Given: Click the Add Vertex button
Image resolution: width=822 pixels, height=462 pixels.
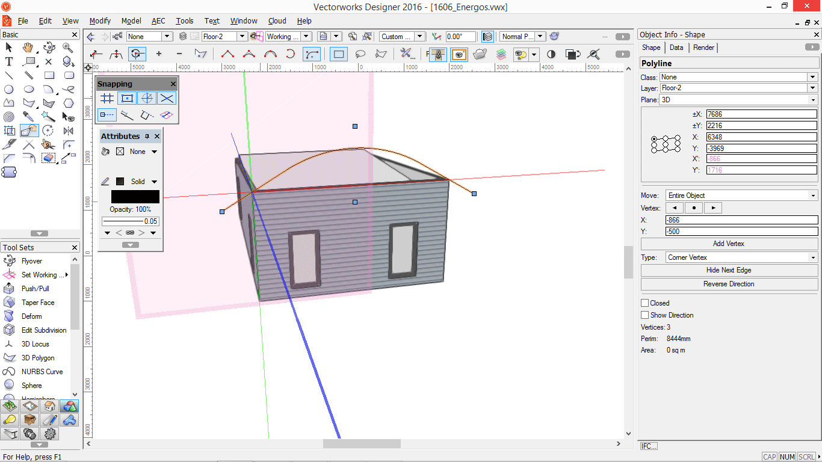Looking at the screenshot, I should 729,244.
